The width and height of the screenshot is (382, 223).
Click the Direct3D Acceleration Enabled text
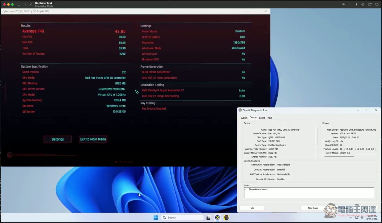click(281, 170)
